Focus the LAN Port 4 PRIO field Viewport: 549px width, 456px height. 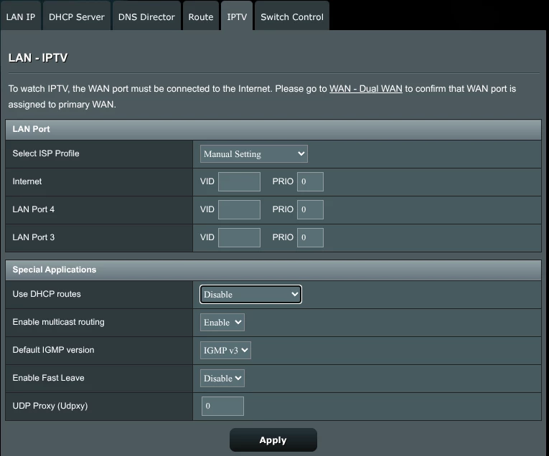(310, 209)
